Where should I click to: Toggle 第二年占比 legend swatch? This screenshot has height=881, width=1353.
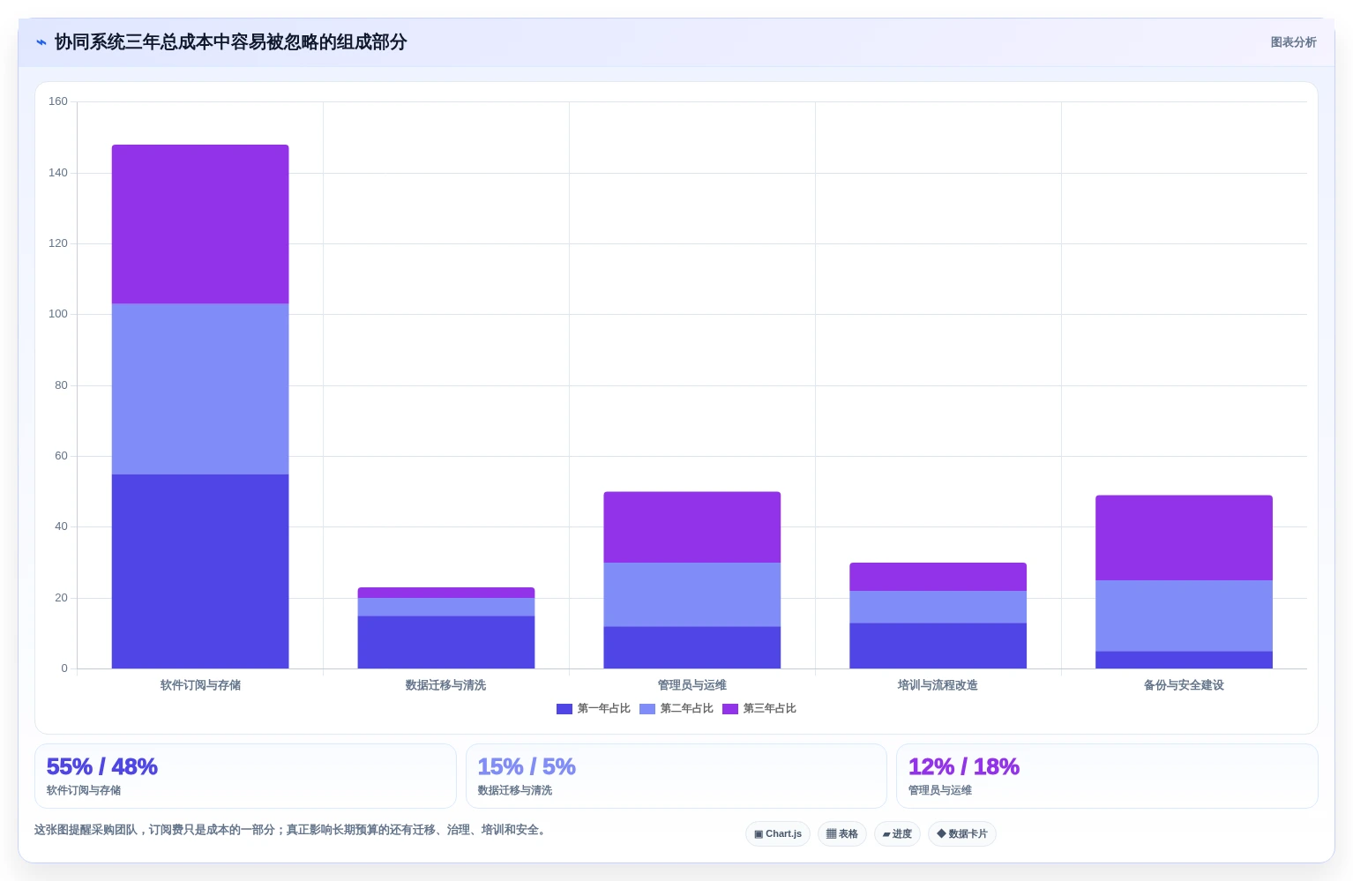click(647, 709)
